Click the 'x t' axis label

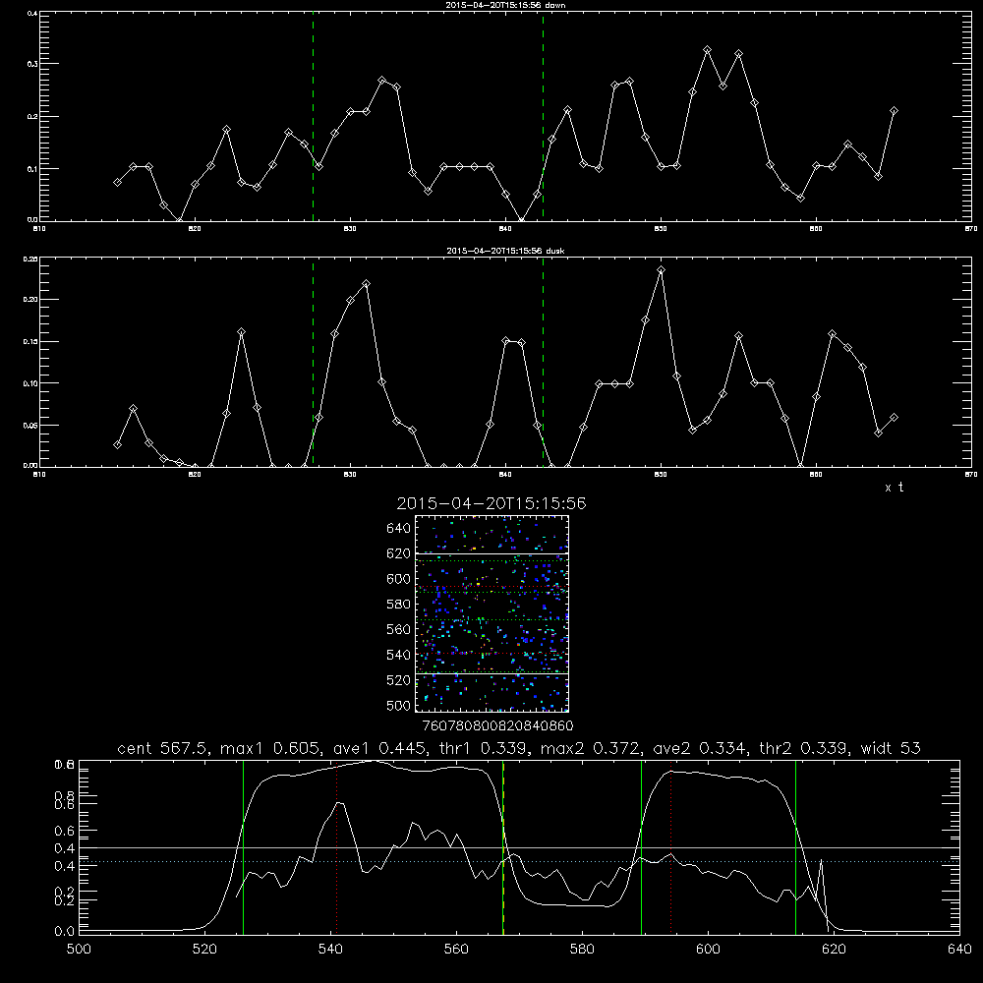point(894,488)
